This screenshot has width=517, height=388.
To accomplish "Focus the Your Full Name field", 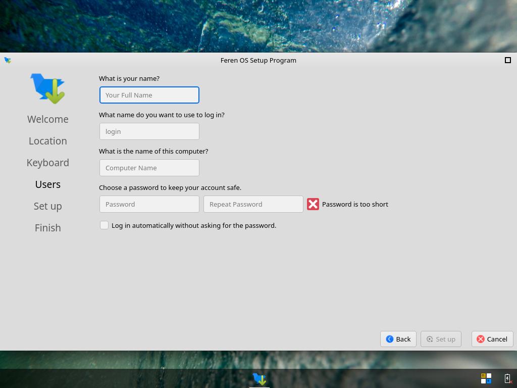I will pyautogui.click(x=149, y=95).
